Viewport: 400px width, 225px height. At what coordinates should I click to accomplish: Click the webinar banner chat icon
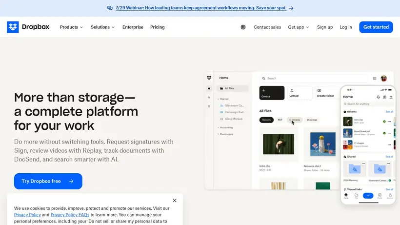110,8
